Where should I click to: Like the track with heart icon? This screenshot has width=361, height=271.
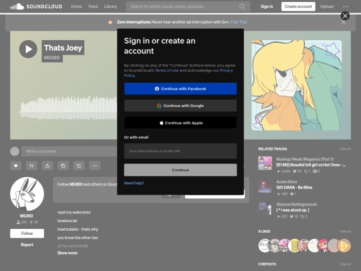(15, 166)
